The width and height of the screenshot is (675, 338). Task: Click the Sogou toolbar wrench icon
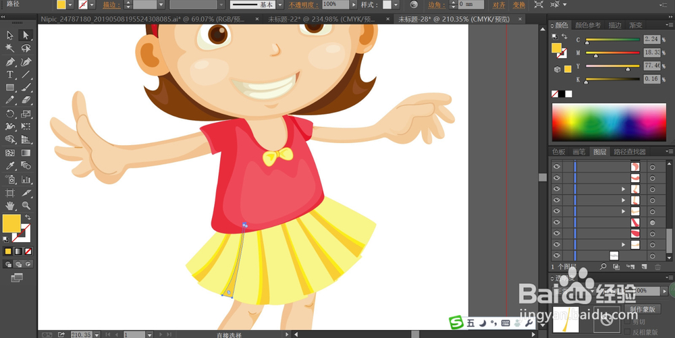pos(529,323)
